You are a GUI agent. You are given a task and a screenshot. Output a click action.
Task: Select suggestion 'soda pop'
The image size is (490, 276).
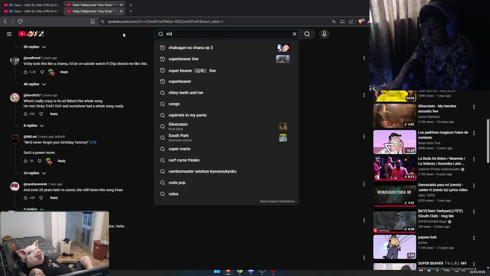[x=226, y=182]
